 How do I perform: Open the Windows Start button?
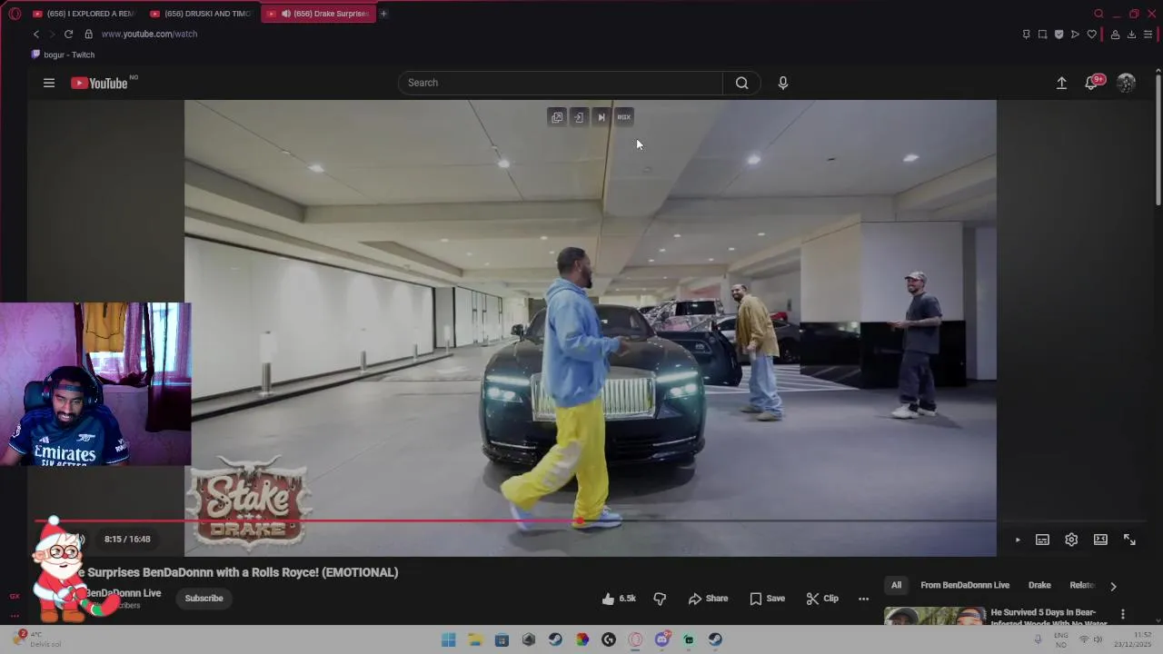(x=448, y=639)
